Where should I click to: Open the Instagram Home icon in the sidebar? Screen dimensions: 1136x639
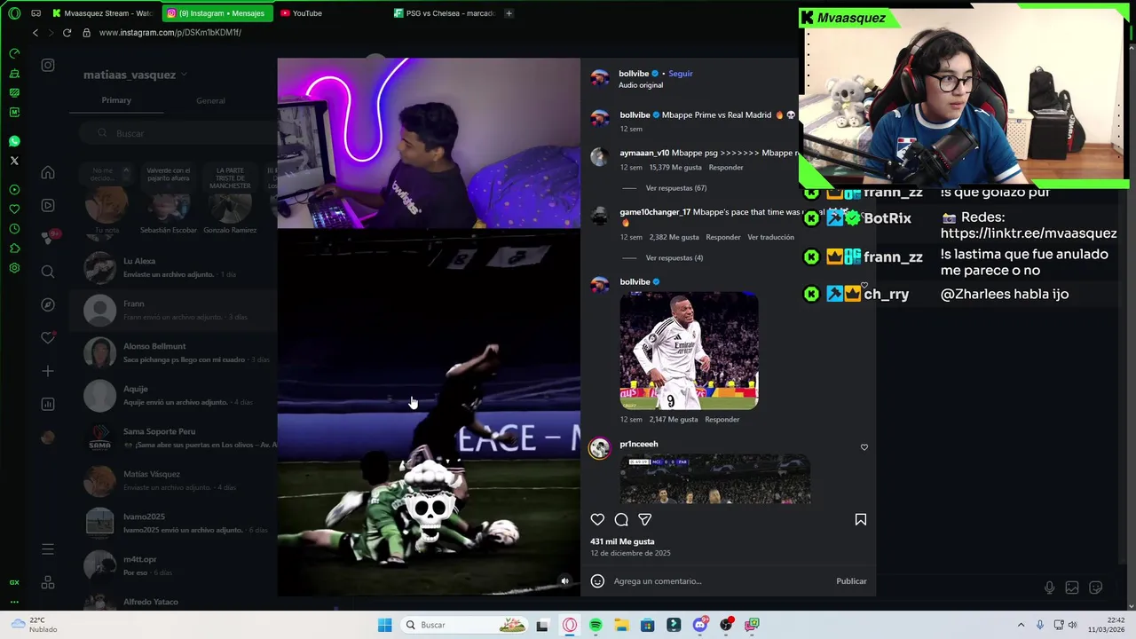(48, 172)
